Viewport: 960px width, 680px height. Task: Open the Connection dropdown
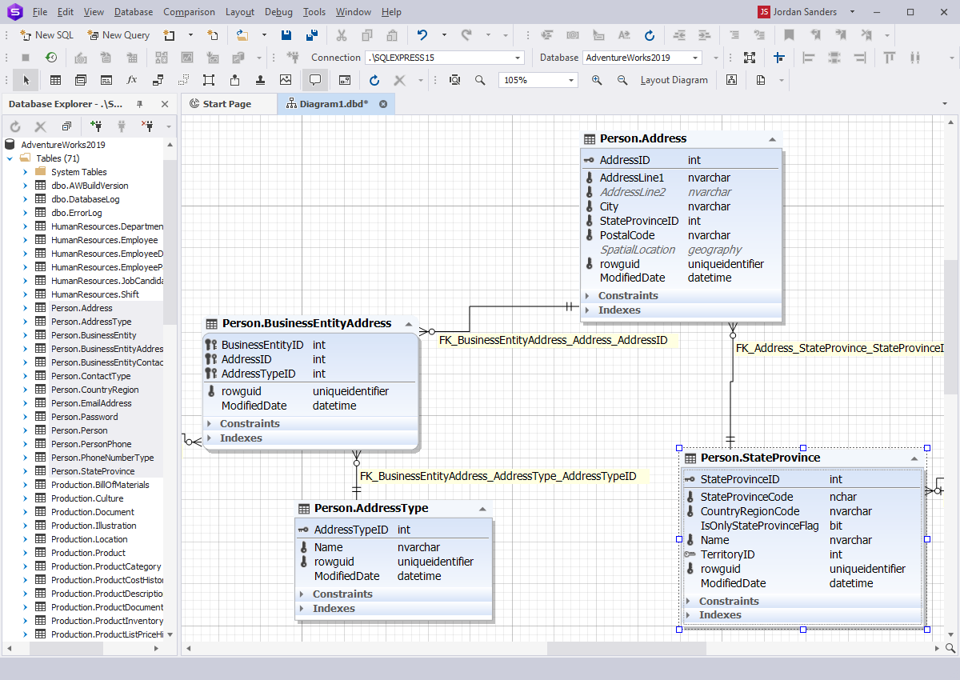tap(518, 58)
